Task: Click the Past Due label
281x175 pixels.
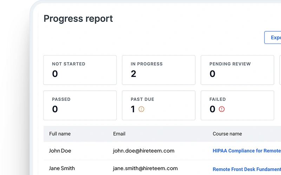Action: coord(142,99)
